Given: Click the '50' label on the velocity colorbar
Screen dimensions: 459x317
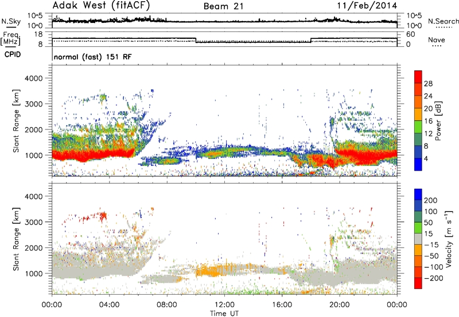Looking at the screenshot, I should pyautogui.click(x=428, y=223).
